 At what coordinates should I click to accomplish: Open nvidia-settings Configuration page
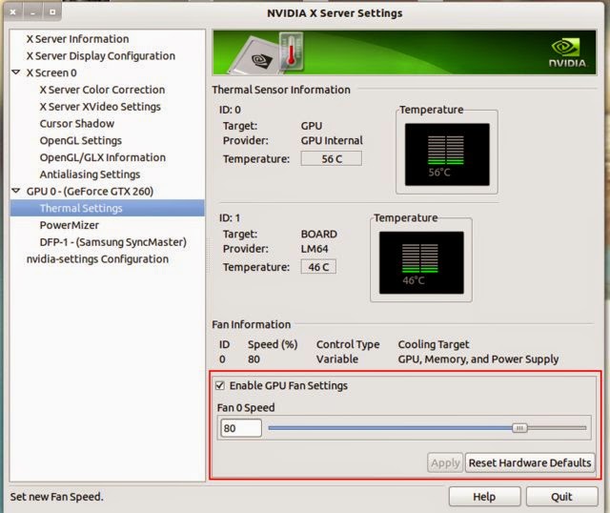pos(97,259)
